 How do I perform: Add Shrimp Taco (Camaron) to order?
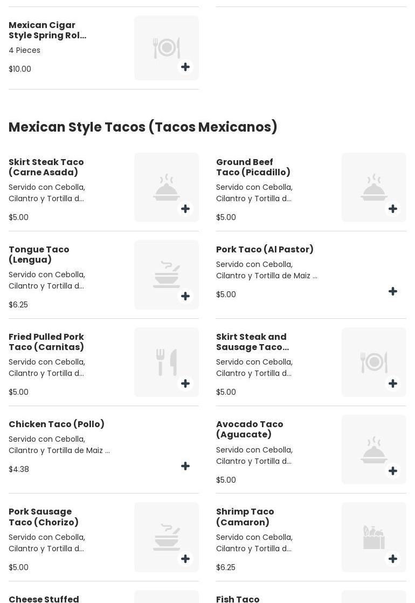point(393,559)
